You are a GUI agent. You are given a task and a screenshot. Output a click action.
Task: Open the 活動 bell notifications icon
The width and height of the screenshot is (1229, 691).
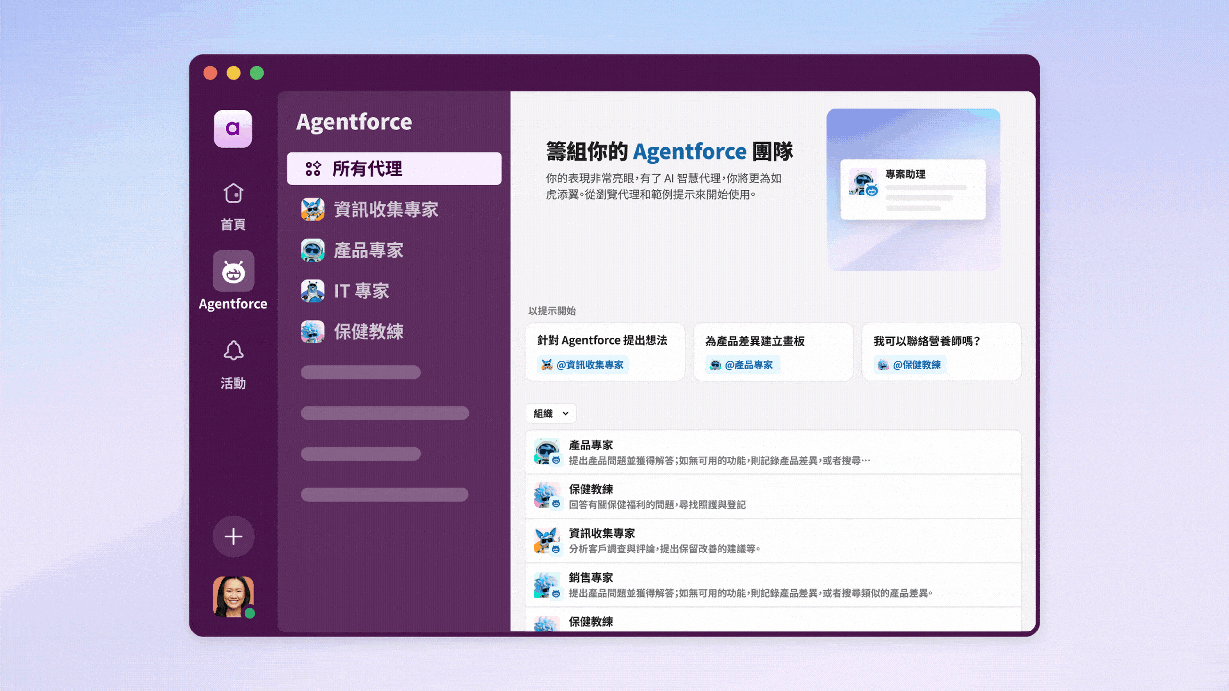(233, 351)
